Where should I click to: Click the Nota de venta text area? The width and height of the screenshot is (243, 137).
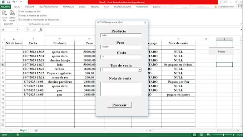pyautogui.click(x=121, y=89)
